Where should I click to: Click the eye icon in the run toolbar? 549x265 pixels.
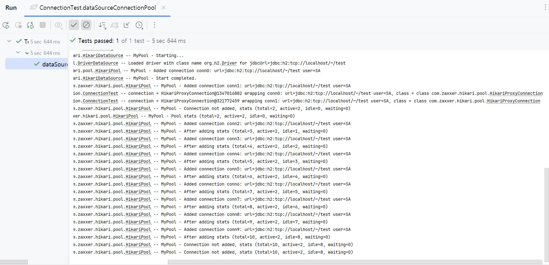[58, 25]
